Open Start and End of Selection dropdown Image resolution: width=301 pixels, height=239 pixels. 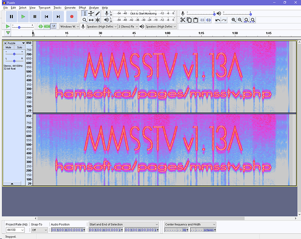click(124, 224)
